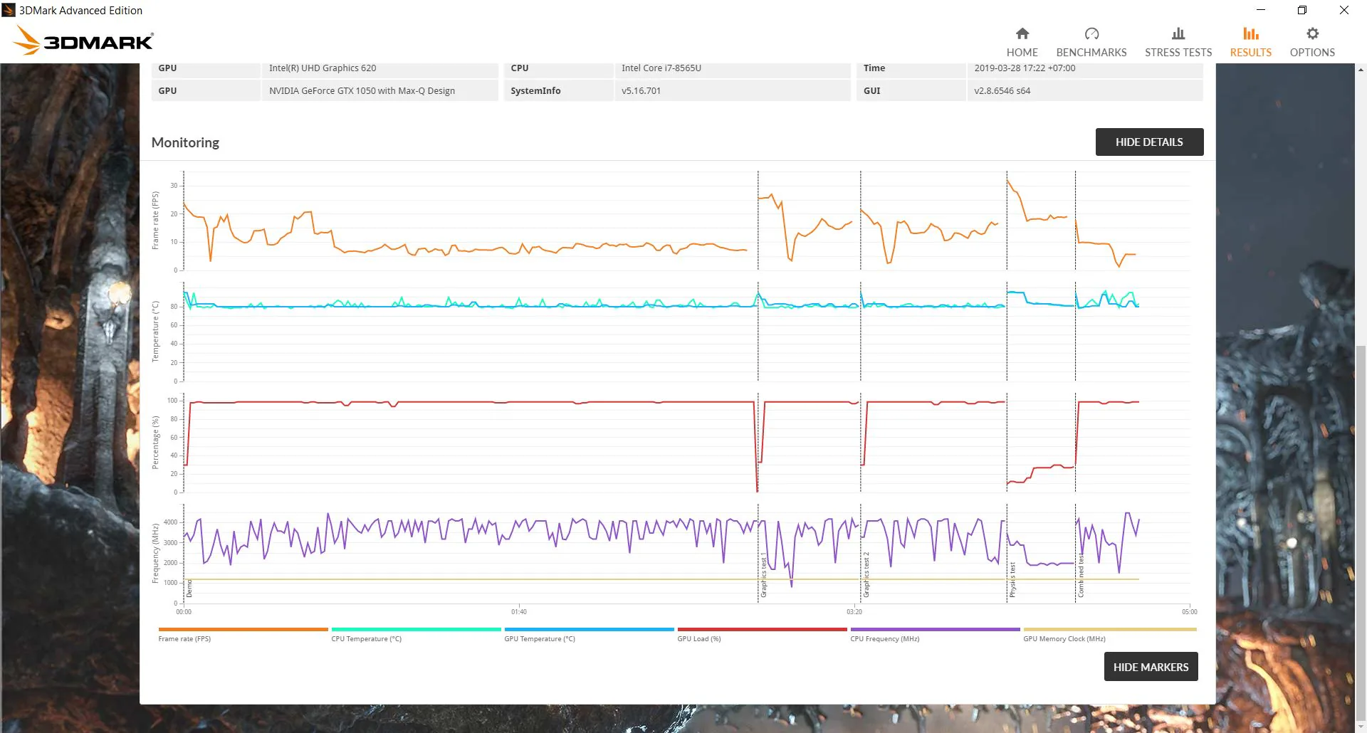Open the Benchmarks gauge icon

pos(1091,33)
